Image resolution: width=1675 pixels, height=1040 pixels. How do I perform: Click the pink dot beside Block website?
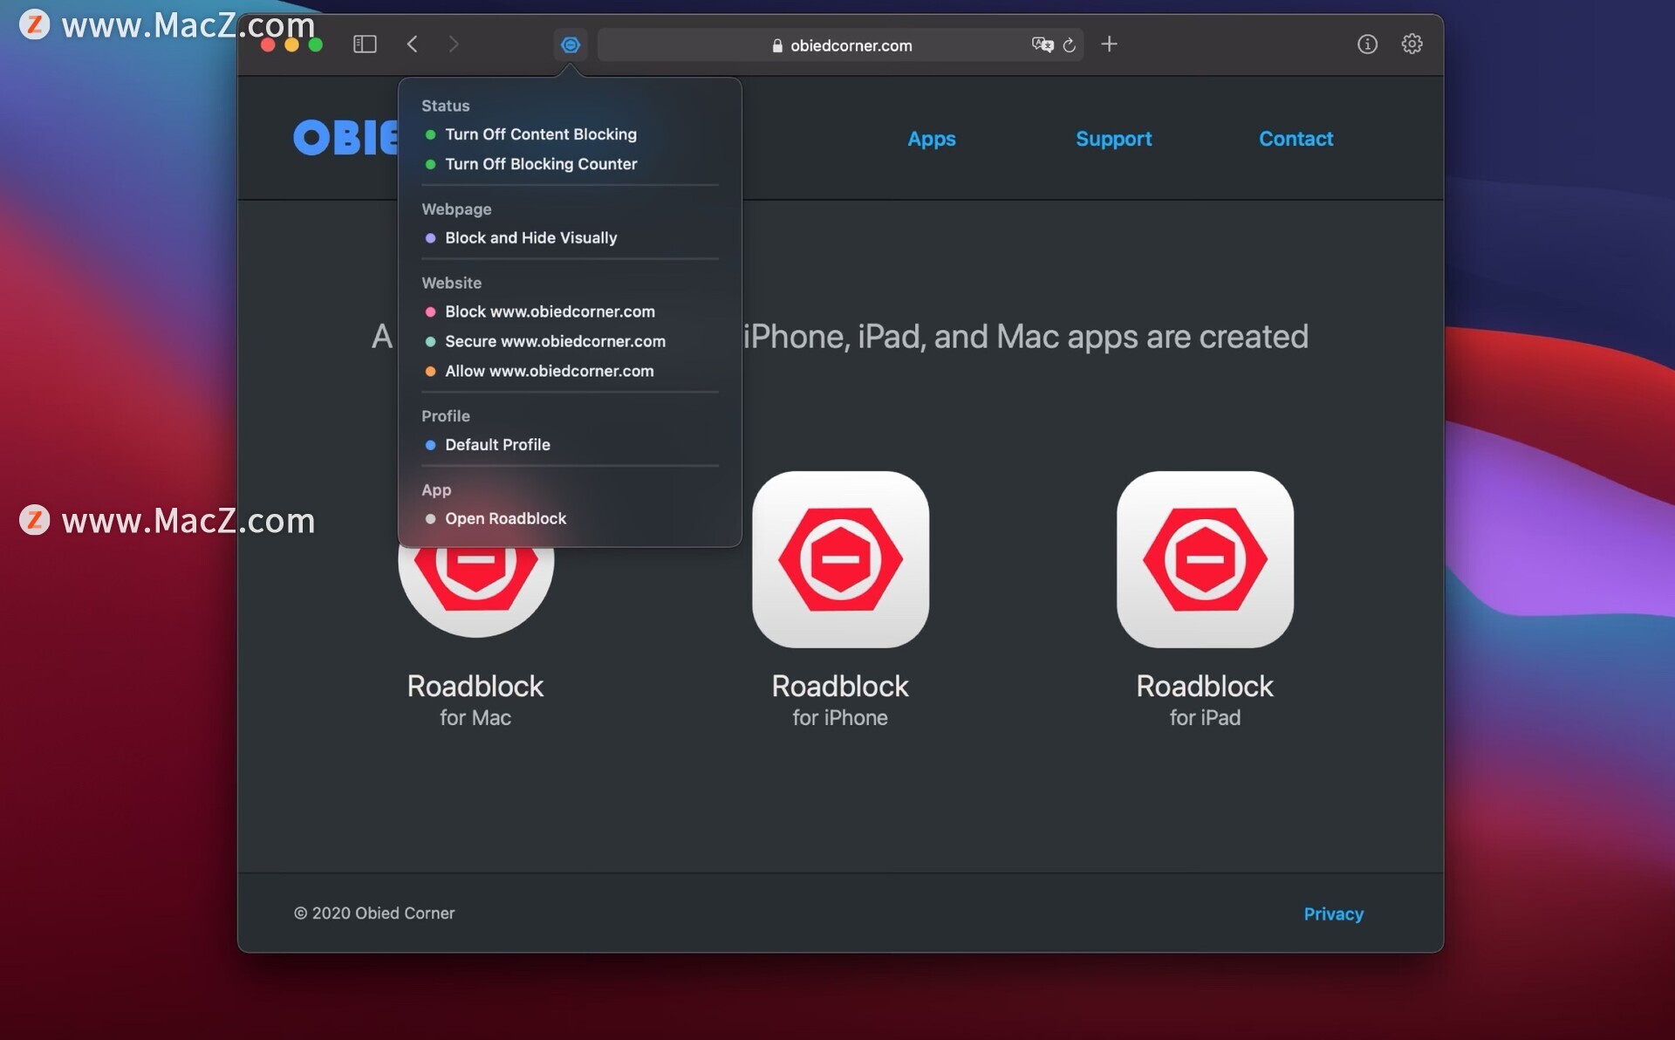pyautogui.click(x=430, y=311)
